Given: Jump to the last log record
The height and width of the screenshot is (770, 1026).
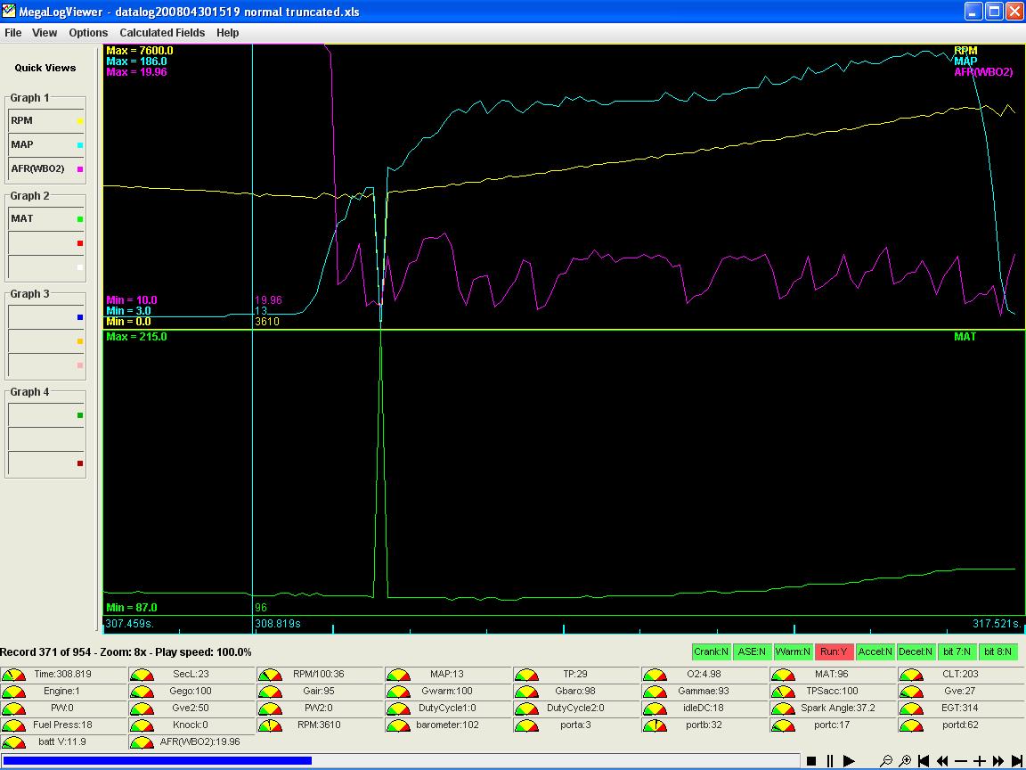Looking at the screenshot, I should pos(1017,761).
